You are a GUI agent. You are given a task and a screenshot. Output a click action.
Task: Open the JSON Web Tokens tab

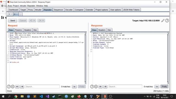pyautogui.click(x=131, y=10)
